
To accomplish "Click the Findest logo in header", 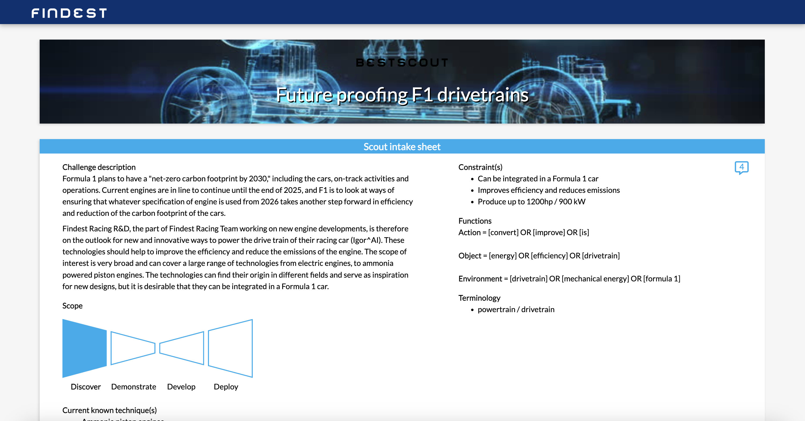I will [69, 13].
